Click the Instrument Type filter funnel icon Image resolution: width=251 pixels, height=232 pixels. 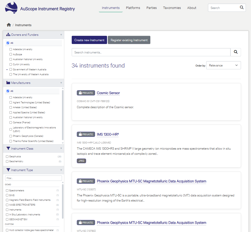coord(8,170)
